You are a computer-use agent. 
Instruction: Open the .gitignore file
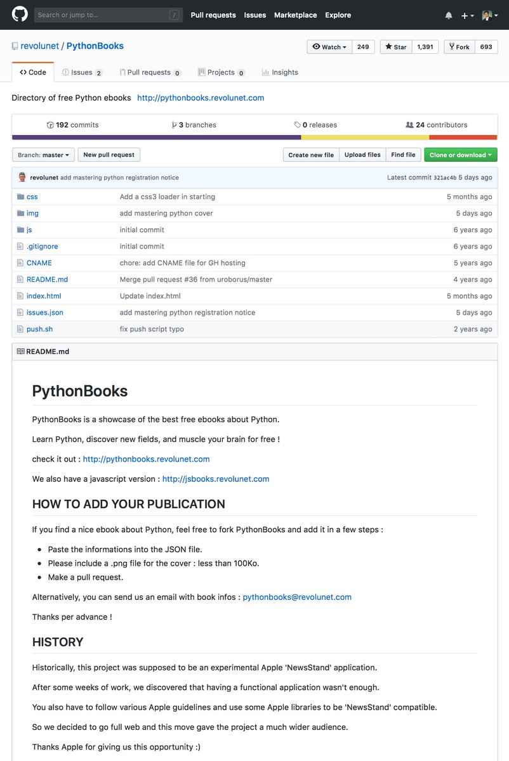tap(42, 246)
